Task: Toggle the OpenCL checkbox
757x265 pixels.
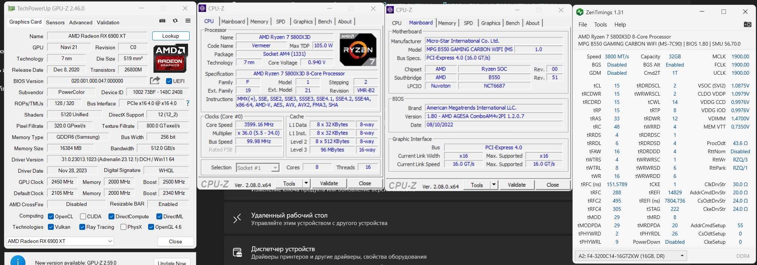Action: [51, 216]
